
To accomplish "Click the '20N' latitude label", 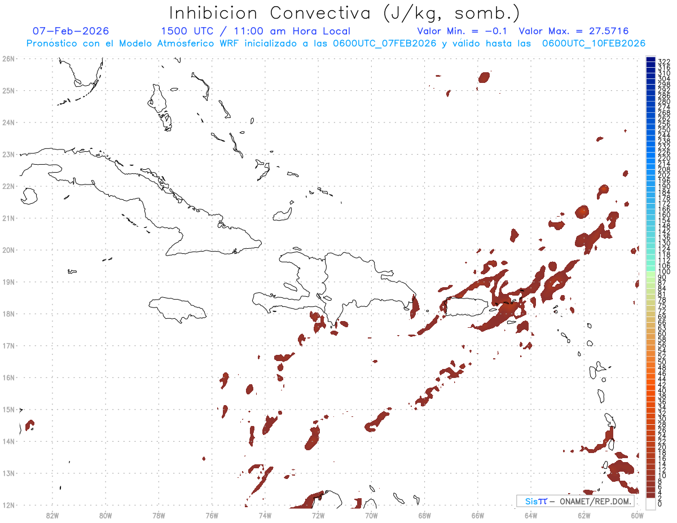I will 8,250.
